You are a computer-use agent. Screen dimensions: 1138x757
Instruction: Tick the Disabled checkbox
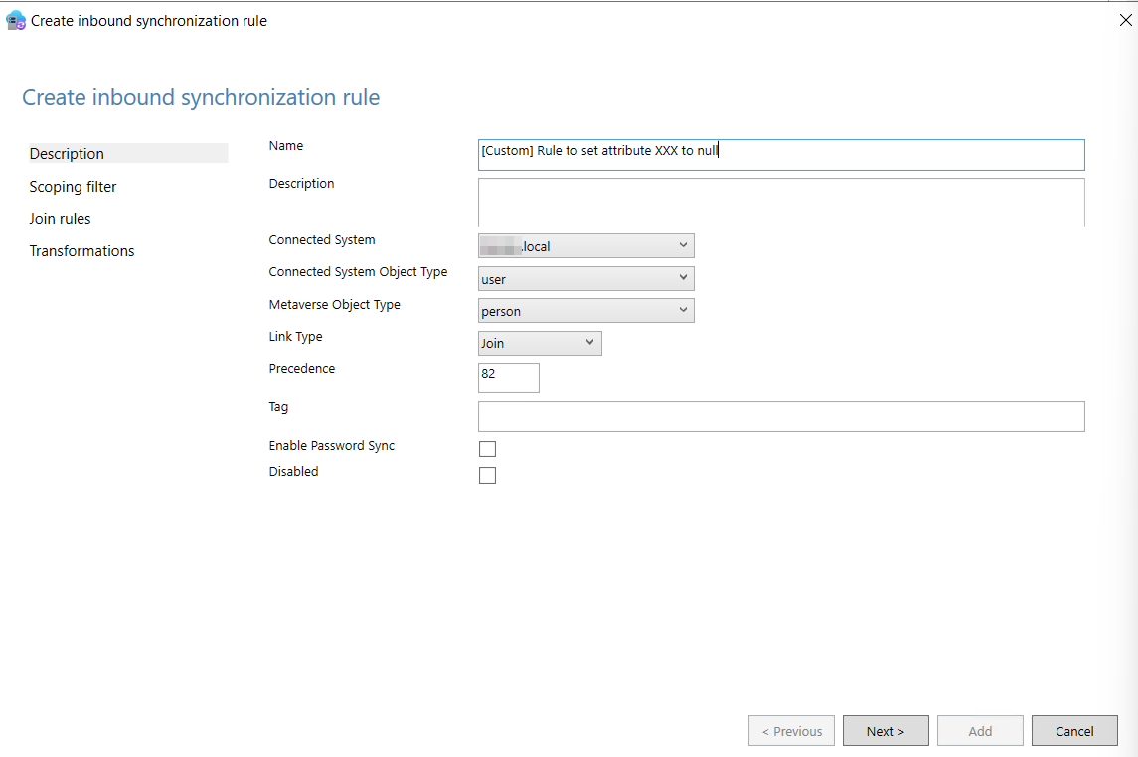pos(487,475)
